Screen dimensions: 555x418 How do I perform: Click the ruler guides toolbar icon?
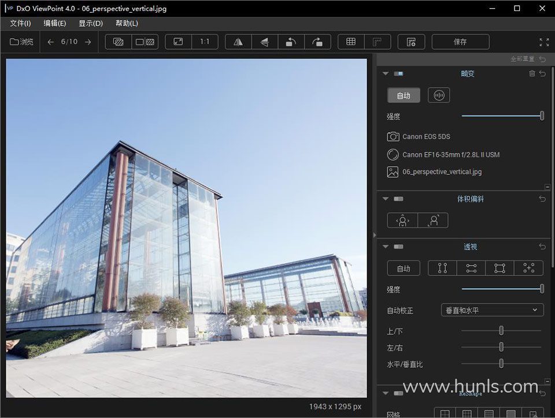click(x=378, y=42)
